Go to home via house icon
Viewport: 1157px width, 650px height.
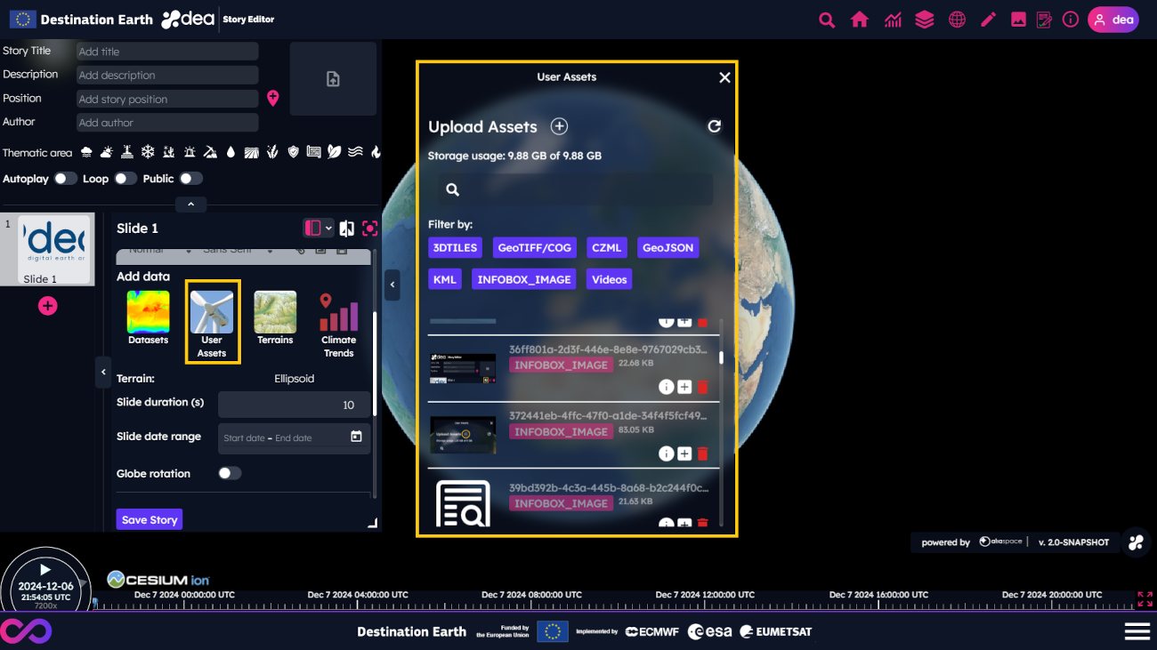coord(859,20)
